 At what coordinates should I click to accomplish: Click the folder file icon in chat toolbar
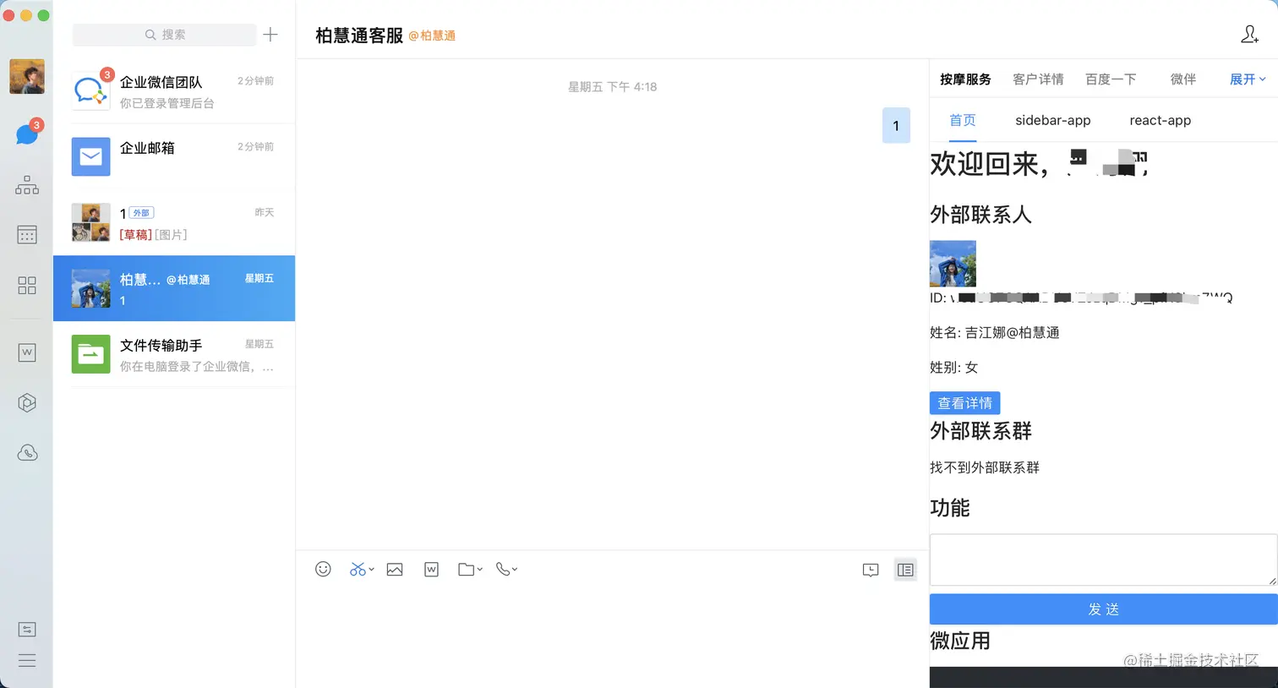467,570
